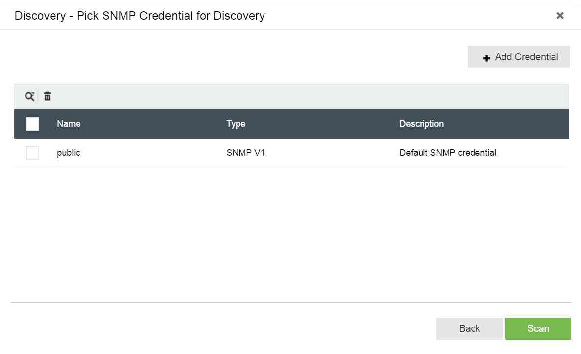Viewport: 581px width, 354px height.
Task: Click the SNMP V1 type cell
Action: pyautogui.click(x=245, y=153)
